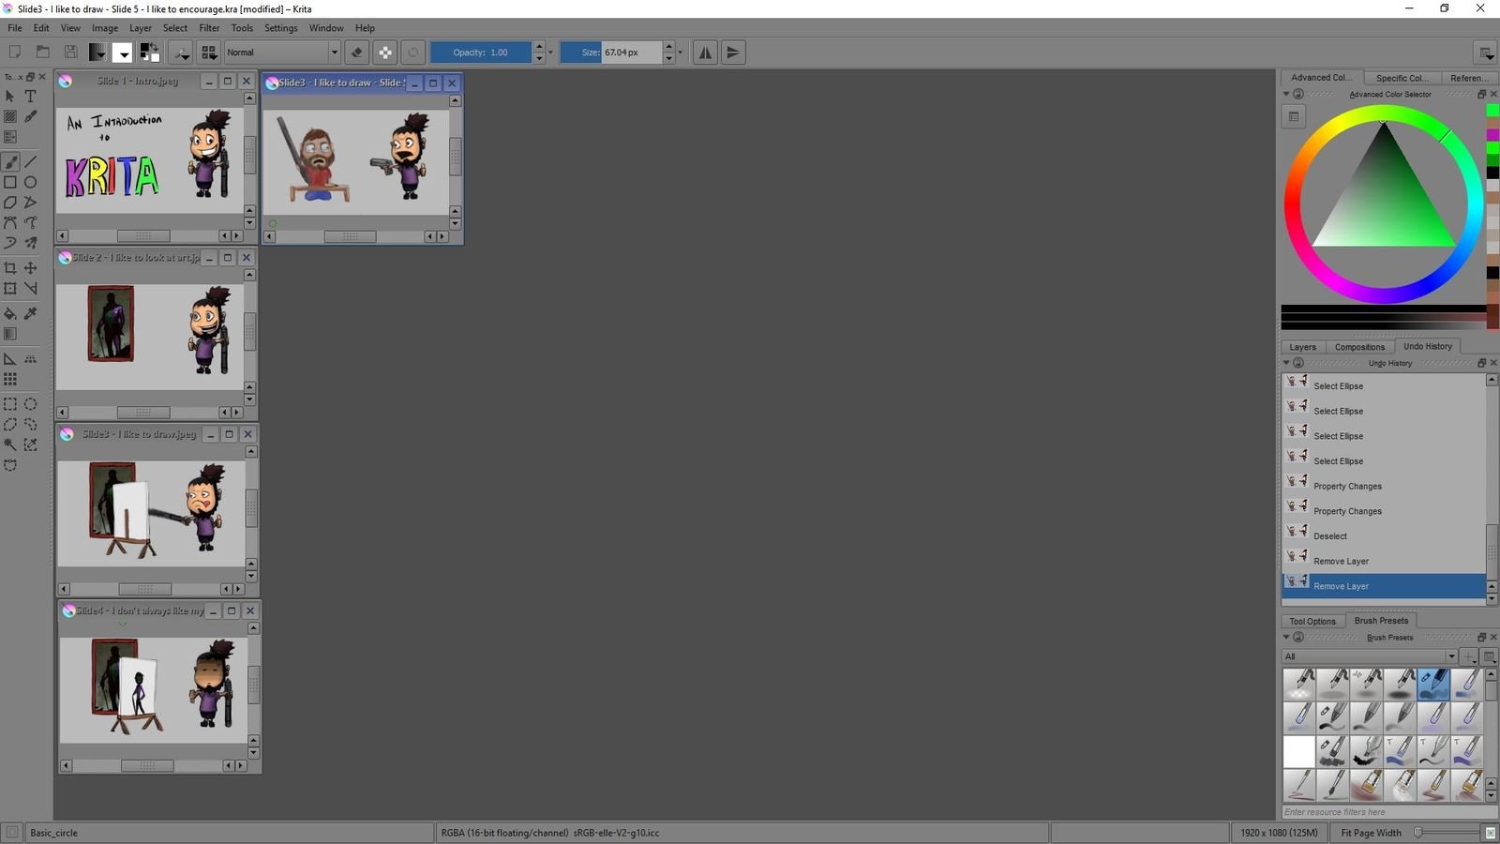Image resolution: width=1500 pixels, height=844 pixels.
Task: Open the Settings menu
Action: coord(280,28)
